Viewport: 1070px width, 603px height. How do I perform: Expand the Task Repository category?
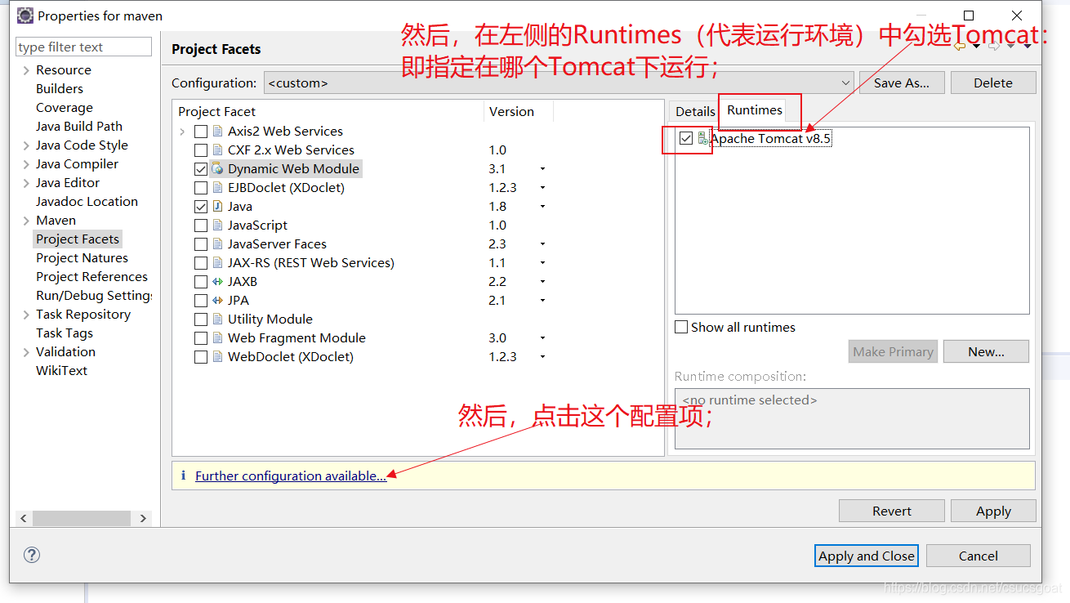coord(26,315)
